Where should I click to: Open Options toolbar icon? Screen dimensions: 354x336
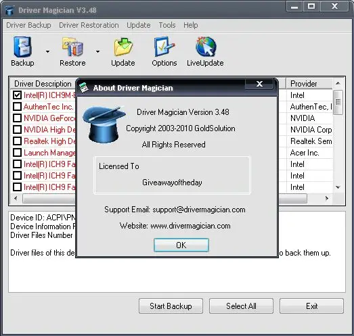point(164,47)
